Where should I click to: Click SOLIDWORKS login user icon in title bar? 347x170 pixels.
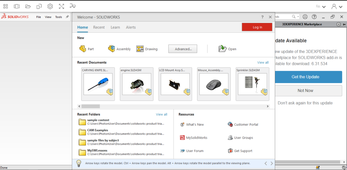pyautogui.click(x=305, y=17)
